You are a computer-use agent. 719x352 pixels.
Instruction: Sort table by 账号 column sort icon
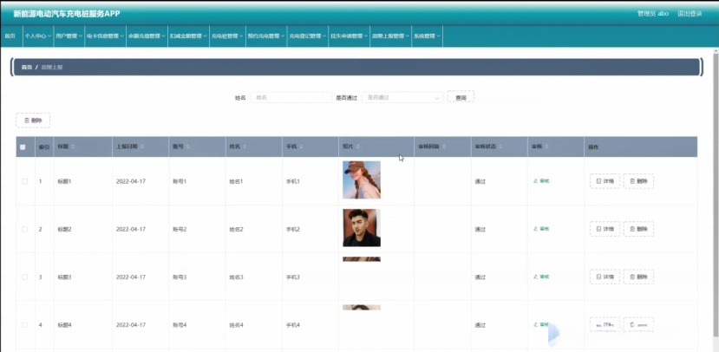[x=188, y=147]
